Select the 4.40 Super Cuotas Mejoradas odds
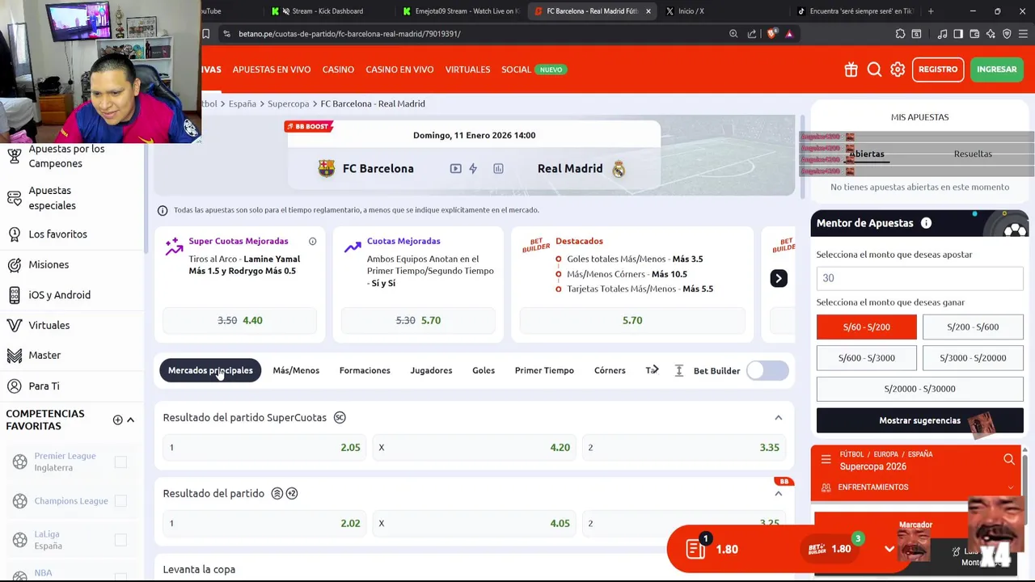 pyautogui.click(x=240, y=320)
